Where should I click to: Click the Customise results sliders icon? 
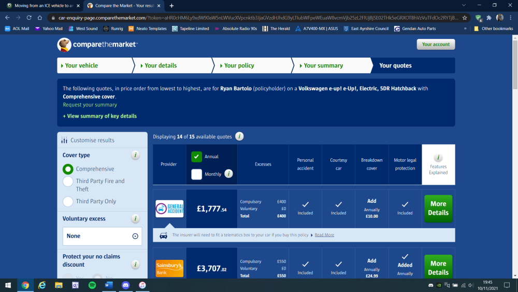[x=64, y=140]
